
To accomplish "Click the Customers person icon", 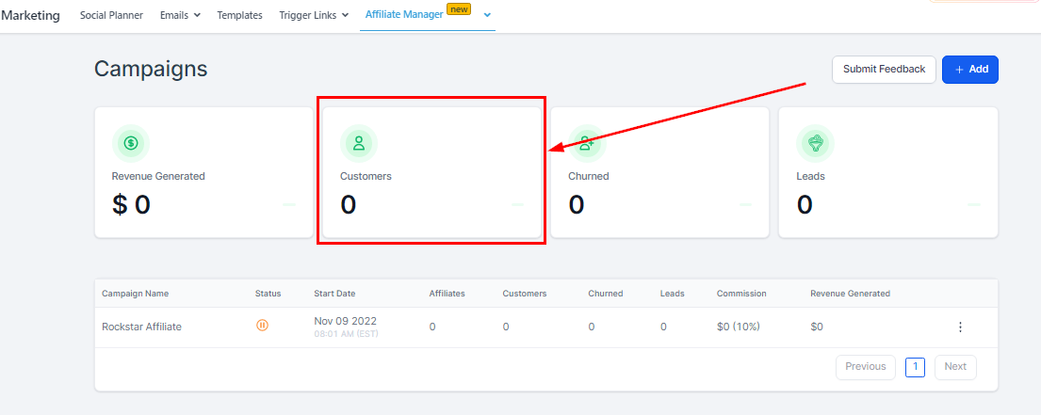I will (359, 143).
